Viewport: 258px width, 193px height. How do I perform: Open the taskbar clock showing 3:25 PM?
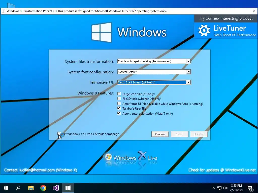tap(236, 188)
